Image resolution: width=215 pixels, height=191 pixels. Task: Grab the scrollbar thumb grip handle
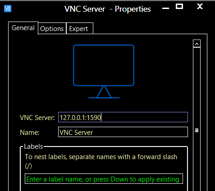click(x=197, y=130)
